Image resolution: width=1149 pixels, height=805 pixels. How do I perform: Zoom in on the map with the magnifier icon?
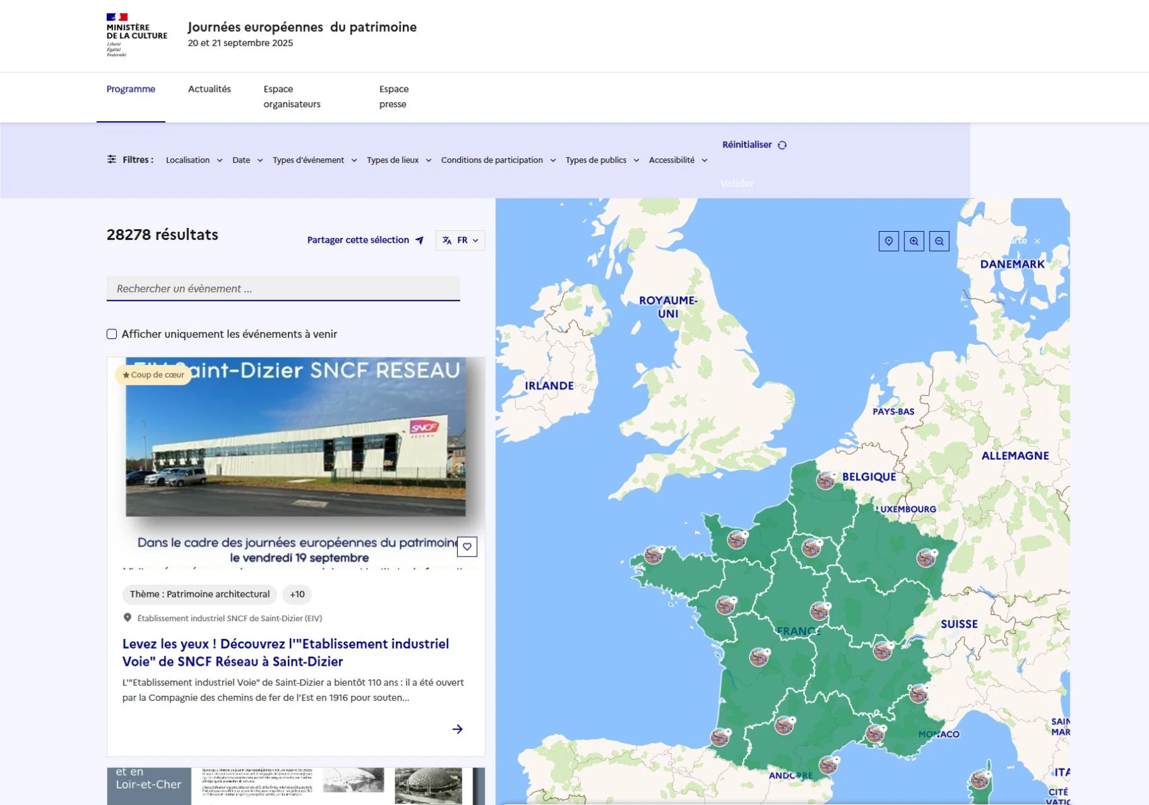coord(914,241)
